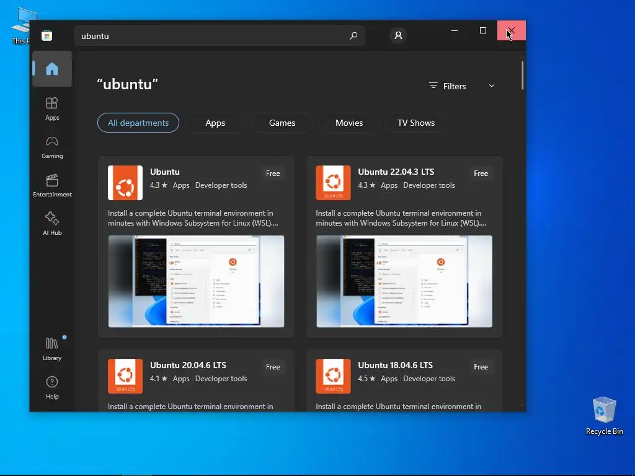Screen dimensions: 635x476
Task: Open AI Hub from sidebar
Action: pos(52,224)
